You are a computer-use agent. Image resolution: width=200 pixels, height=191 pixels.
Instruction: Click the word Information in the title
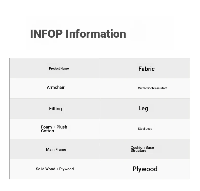(x=96, y=34)
